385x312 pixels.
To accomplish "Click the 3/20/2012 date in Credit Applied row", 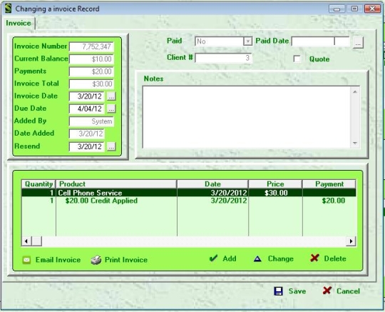I will tap(229, 201).
